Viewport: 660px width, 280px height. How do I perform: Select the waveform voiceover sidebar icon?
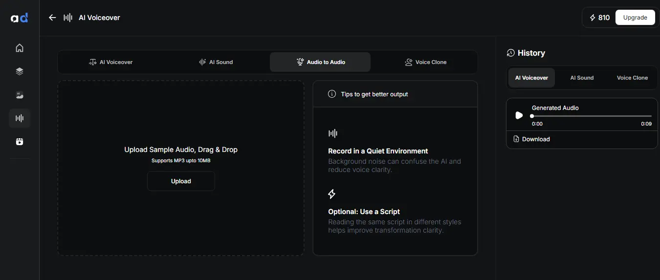tap(20, 118)
